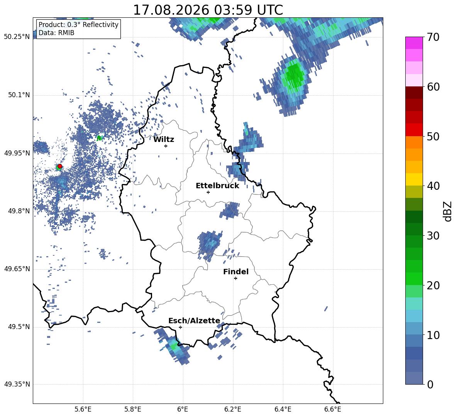Click the red radar location dot
Viewport: 457px width, 417px height.
coord(60,166)
